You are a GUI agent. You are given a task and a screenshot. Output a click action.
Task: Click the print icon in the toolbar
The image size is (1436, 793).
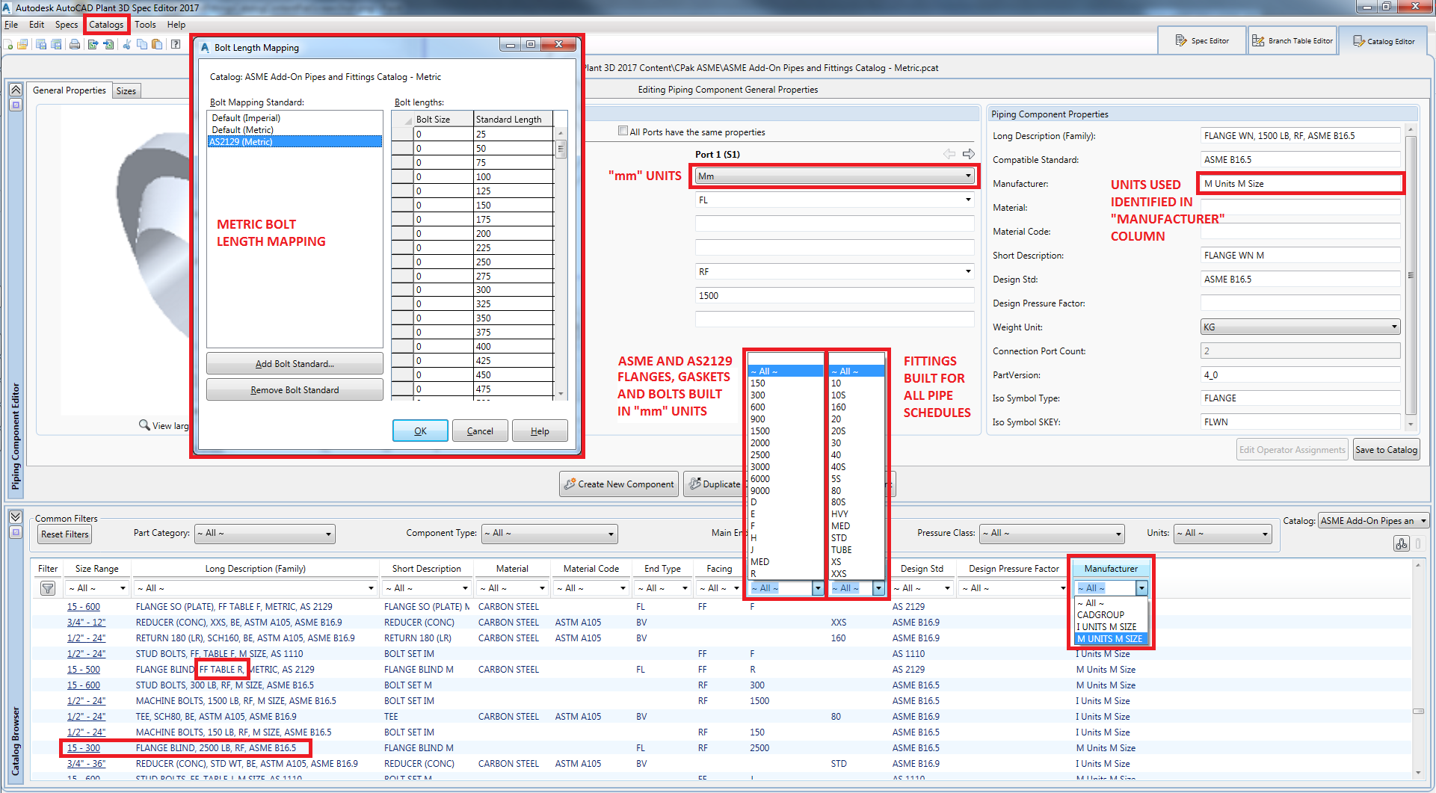(75, 45)
